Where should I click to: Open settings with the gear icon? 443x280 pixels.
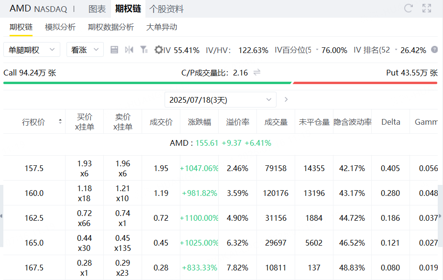pyautogui.click(x=158, y=50)
